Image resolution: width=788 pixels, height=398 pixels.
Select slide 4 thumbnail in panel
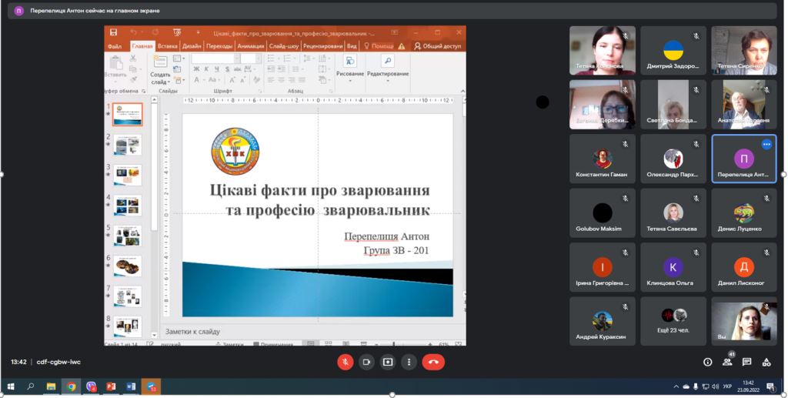(x=127, y=206)
